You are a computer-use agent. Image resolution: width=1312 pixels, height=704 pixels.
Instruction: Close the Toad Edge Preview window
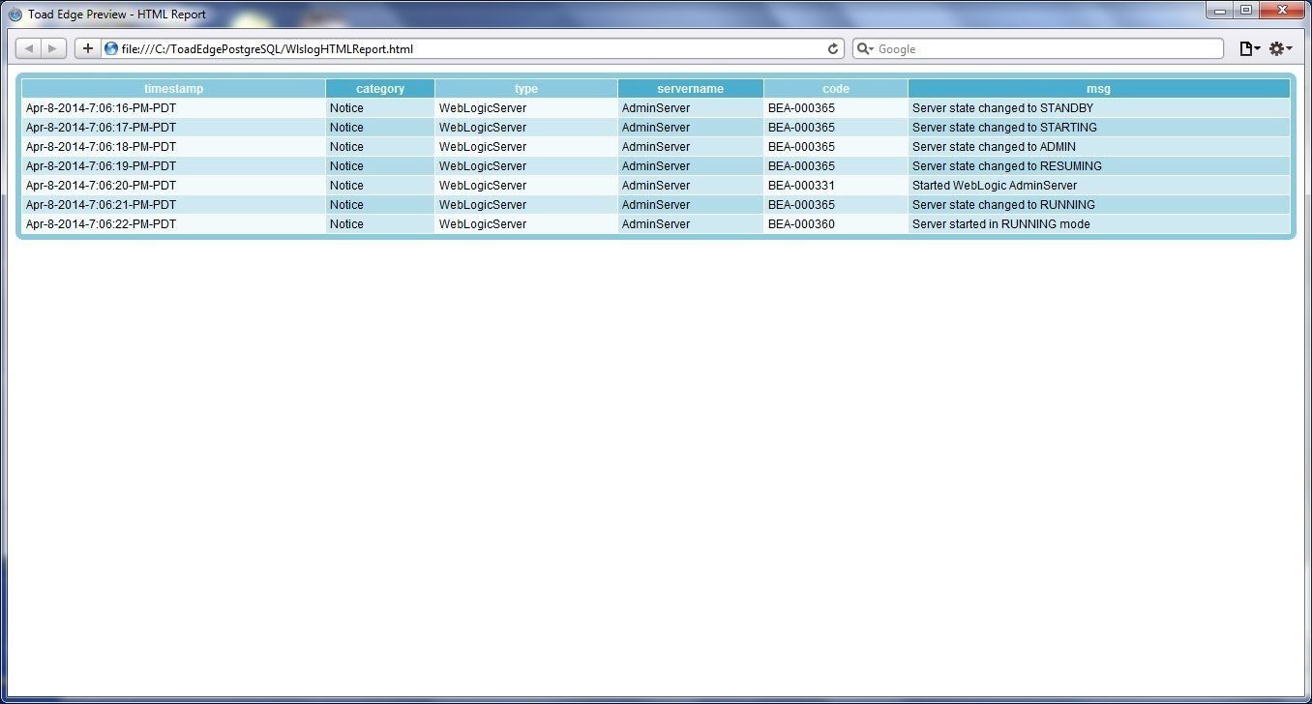coord(1283,11)
